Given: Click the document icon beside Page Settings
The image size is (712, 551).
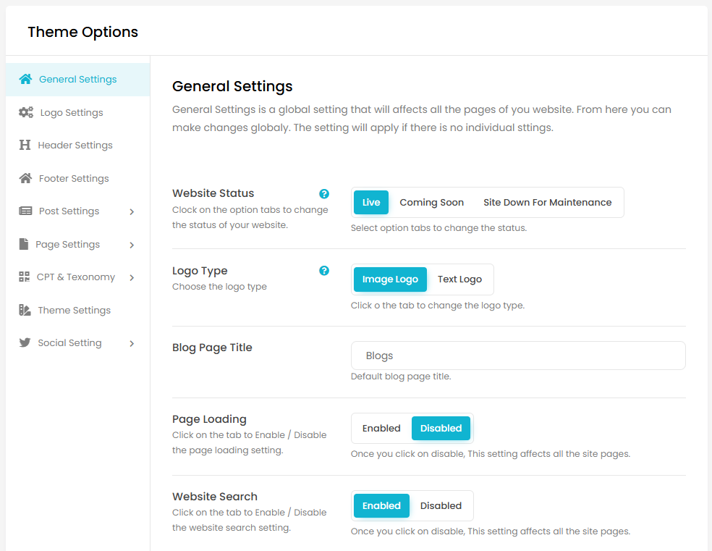Looking at the screenshot, I should pyautogui.click(x=24, y=244).
